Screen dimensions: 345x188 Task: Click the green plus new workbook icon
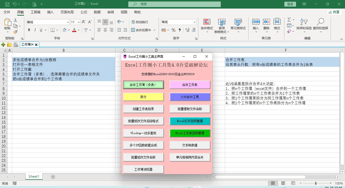(3, 45)
